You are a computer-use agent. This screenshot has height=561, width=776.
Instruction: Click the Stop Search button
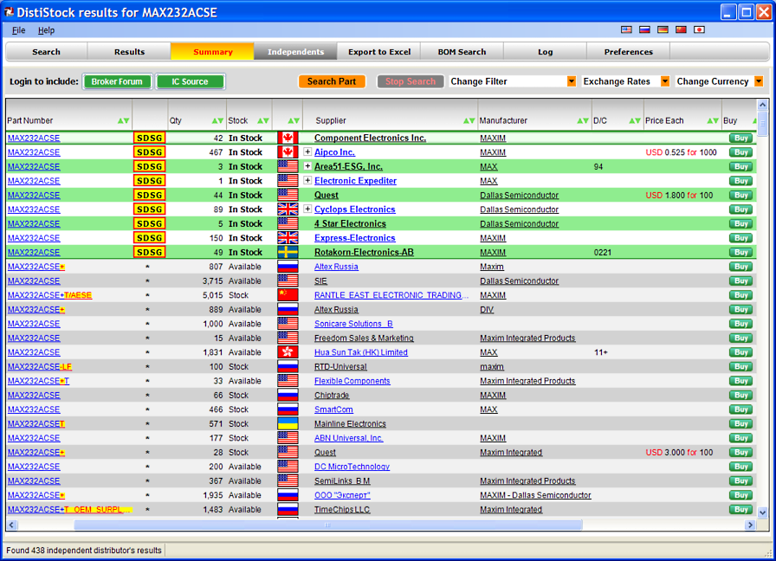(x=411, y=81)
